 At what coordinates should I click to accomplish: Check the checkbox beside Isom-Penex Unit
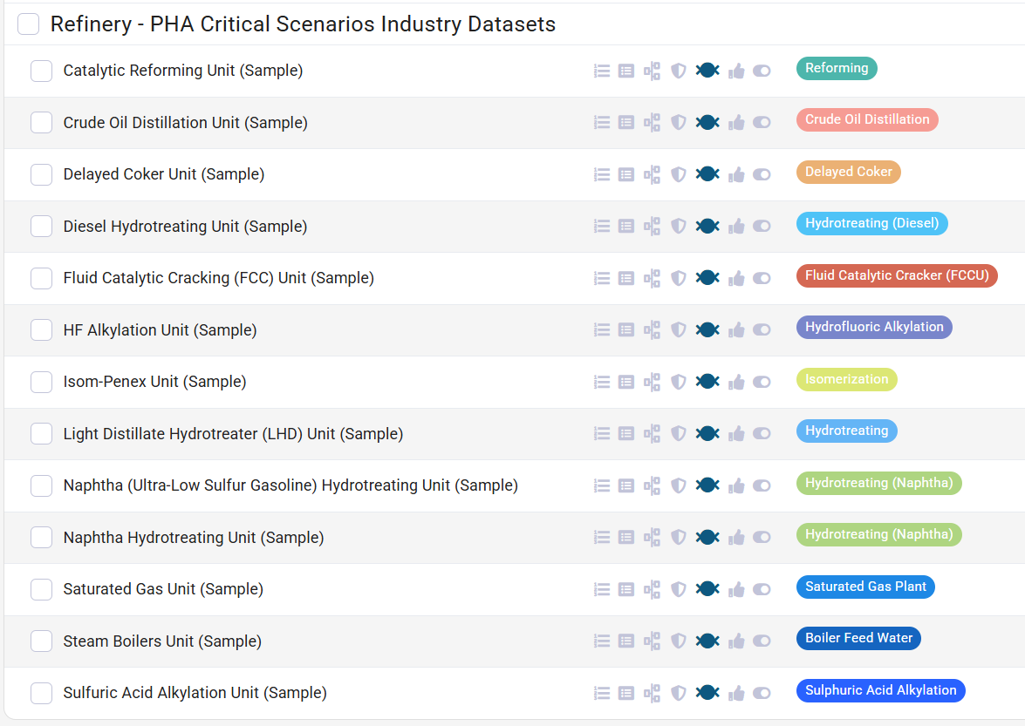[41, 381]
